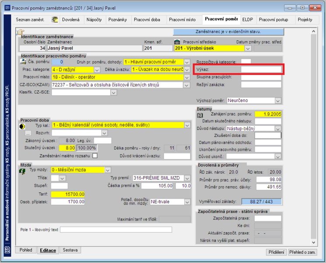This screenshot has height=263, width=326.
Task: Click the moon icon next to Typ kal.
Action: pyautogui.click(x=22, y=126)
